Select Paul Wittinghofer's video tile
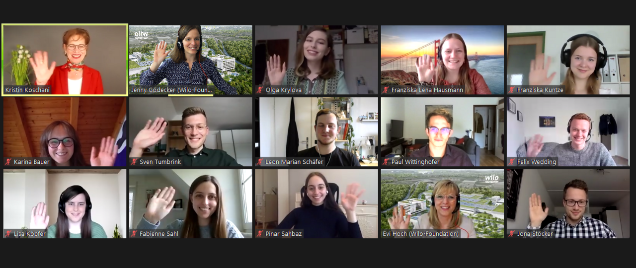 click(443, 132)
